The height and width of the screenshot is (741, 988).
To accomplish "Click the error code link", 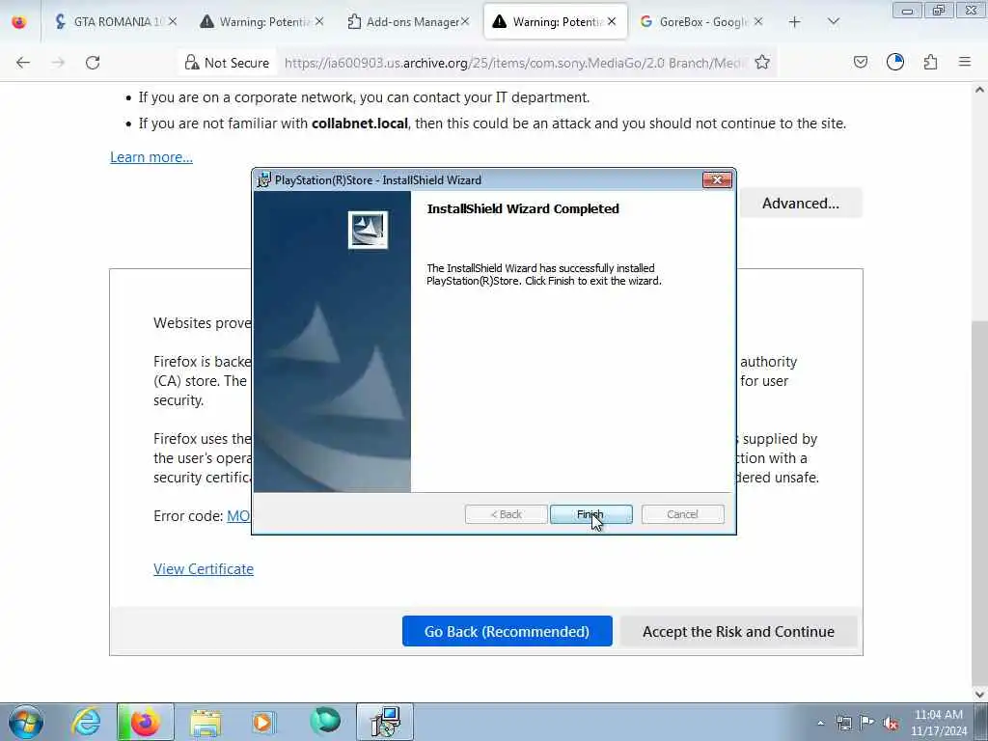I will [x=238, y=516].
